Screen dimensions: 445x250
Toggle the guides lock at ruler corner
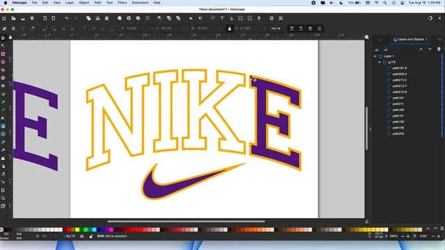pyautogui.click(x=10, y=37)
